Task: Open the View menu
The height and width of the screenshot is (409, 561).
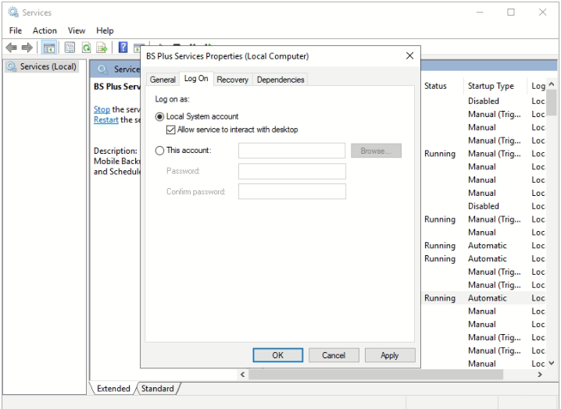Action: tap(76, 30)
